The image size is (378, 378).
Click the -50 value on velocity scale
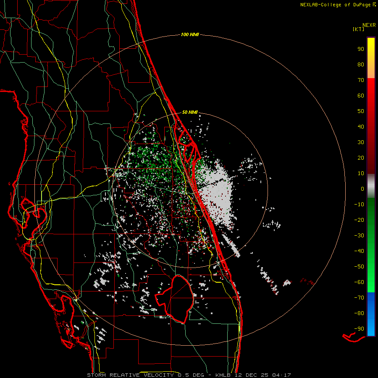359,267
